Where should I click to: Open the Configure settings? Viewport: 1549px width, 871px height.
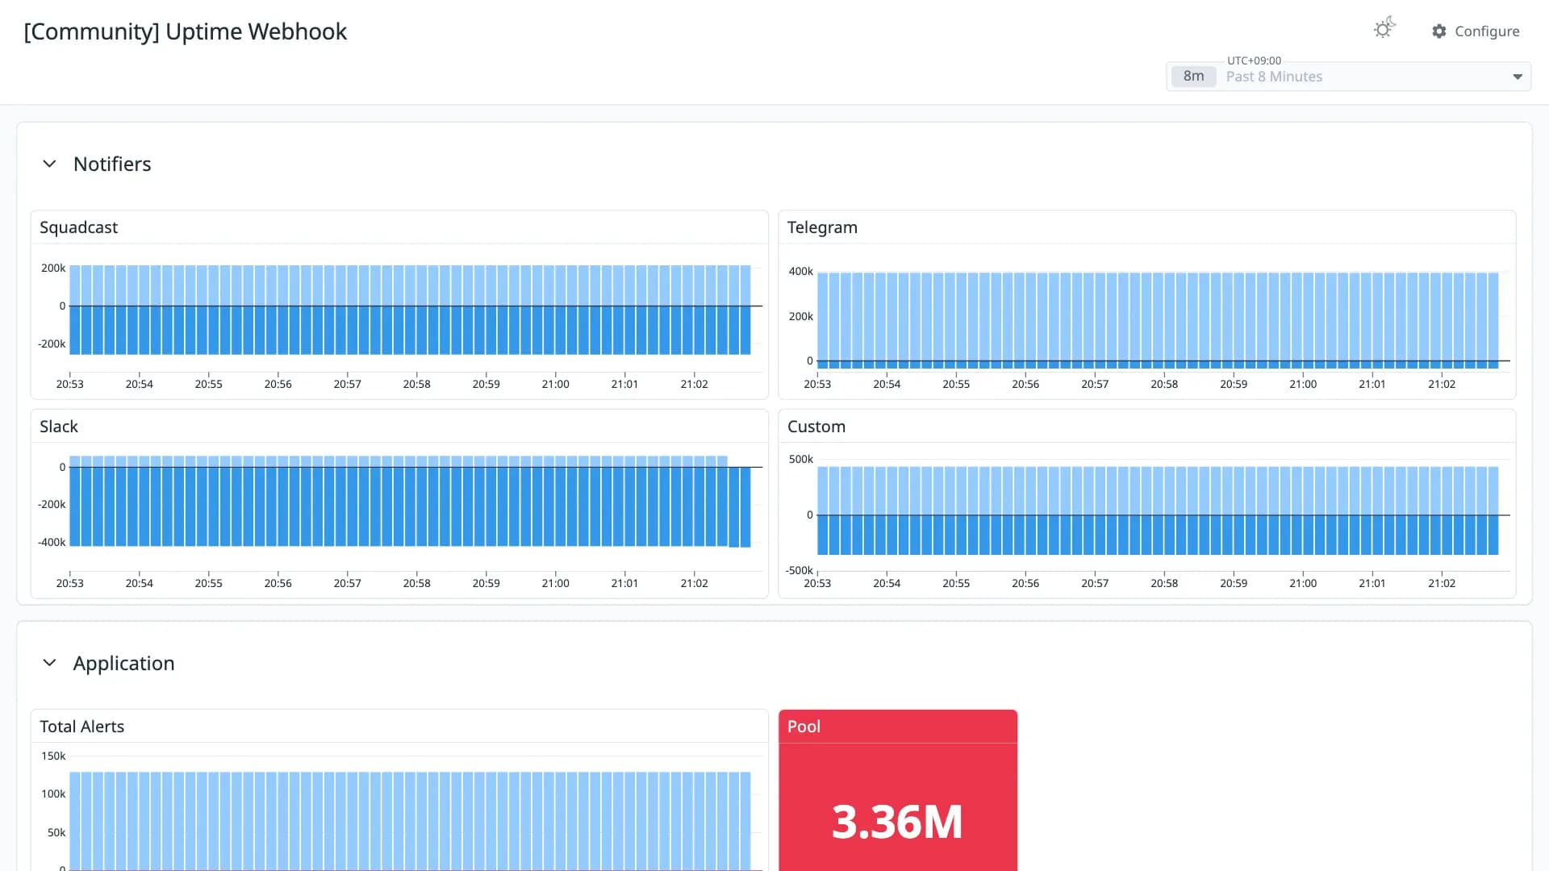[1476, 31]
